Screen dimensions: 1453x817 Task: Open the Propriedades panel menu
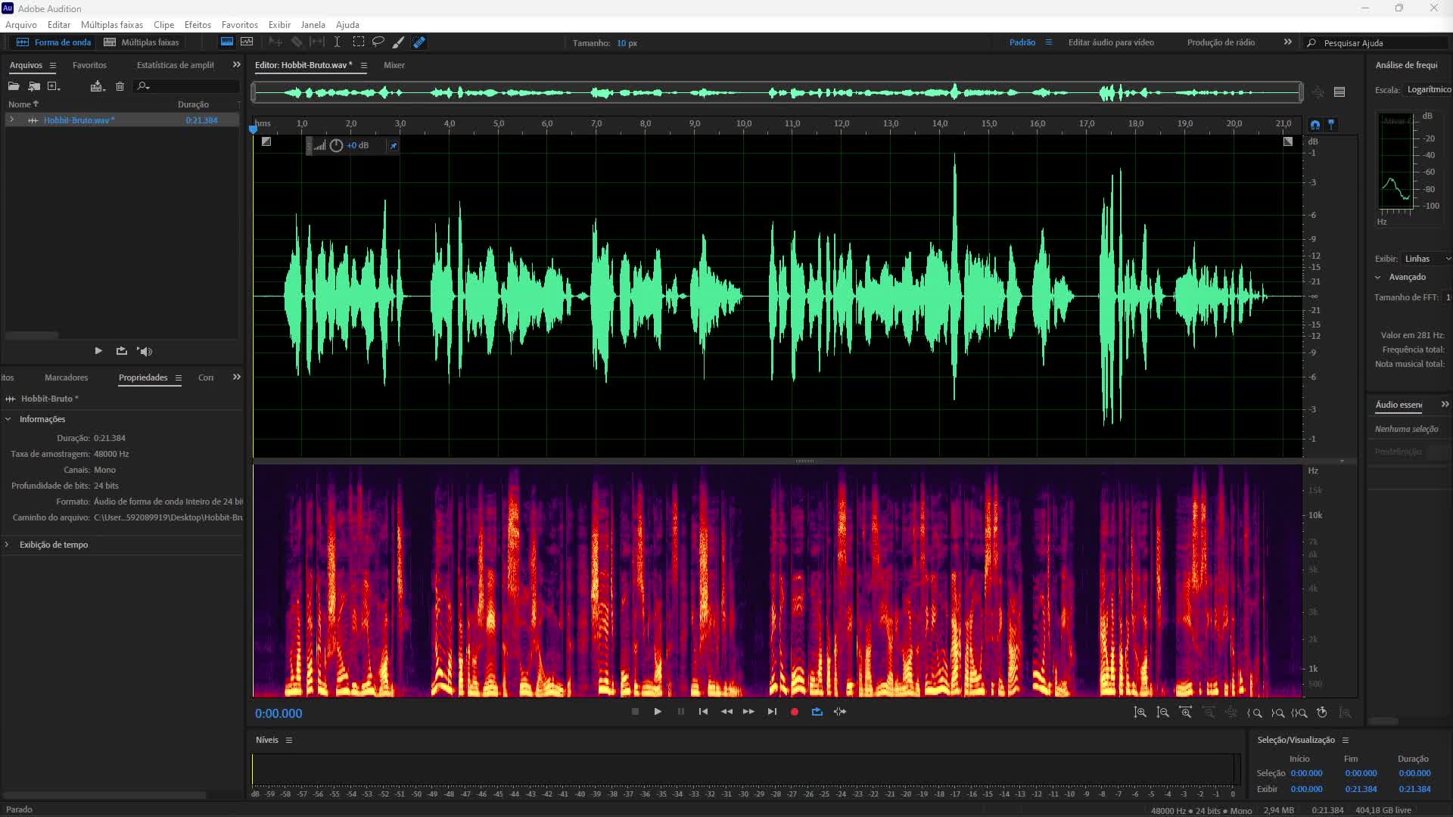click(x=179, y=377)
